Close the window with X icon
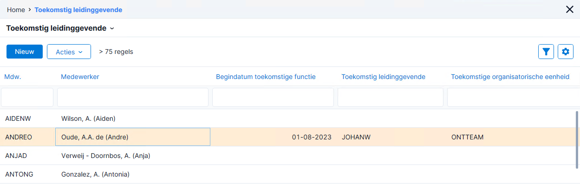 [x=570, y=9]
